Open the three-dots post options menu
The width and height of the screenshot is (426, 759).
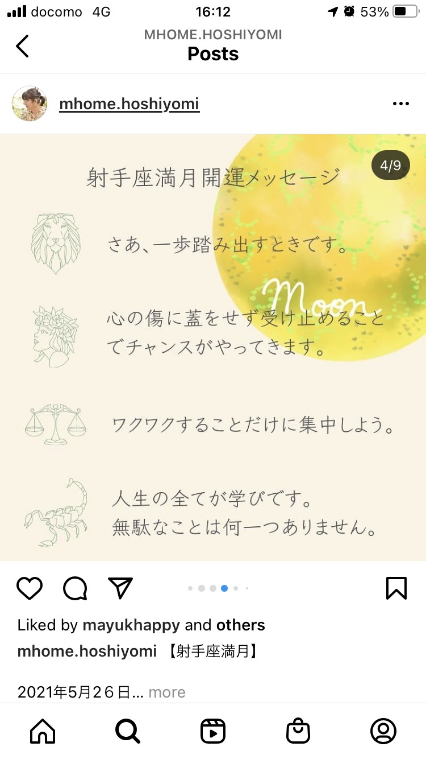click(401, 104)
